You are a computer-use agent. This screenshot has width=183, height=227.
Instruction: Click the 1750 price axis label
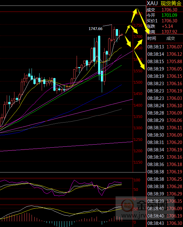pos(138,25)
